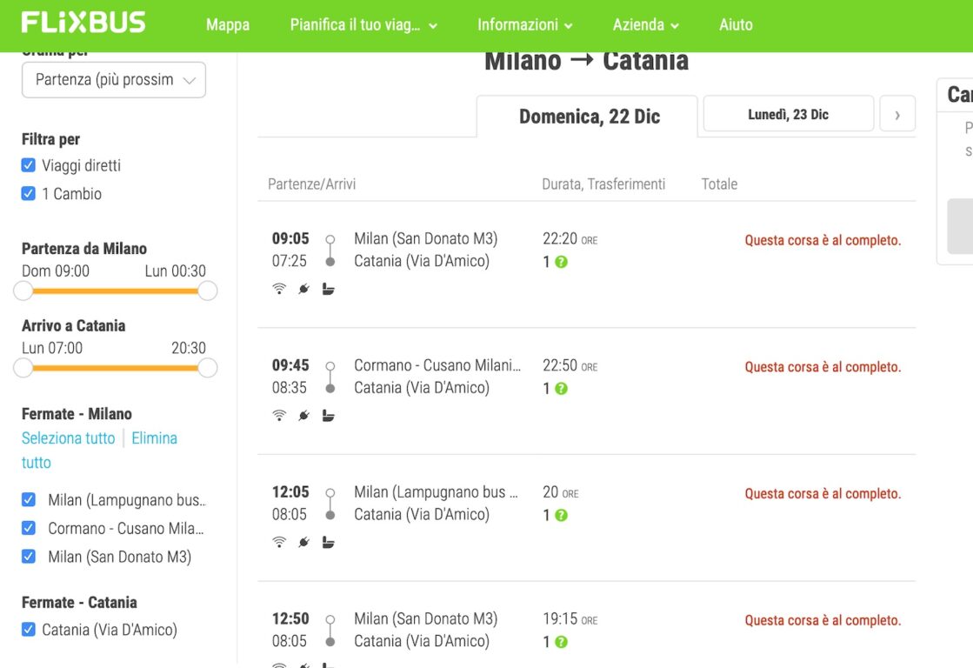
Task: Click the power outlet icon on the 09:45 trip
Action: coord(303,416)
